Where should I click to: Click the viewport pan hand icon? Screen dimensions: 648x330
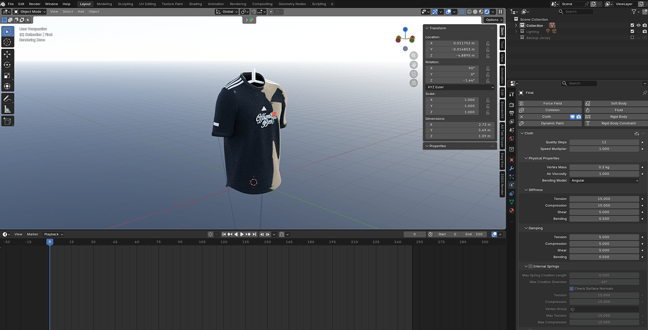(x=413, y=65)
